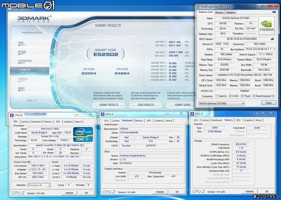Toggle the CUDA checkbox in GPU-Z

(x=230, y=96)
